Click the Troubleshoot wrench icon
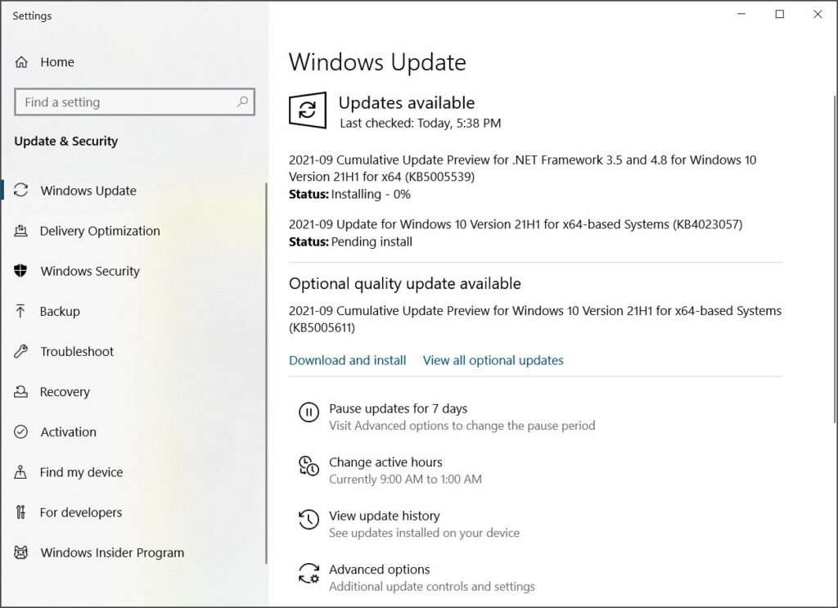This screenshot has height=608, width=838. 20,352
